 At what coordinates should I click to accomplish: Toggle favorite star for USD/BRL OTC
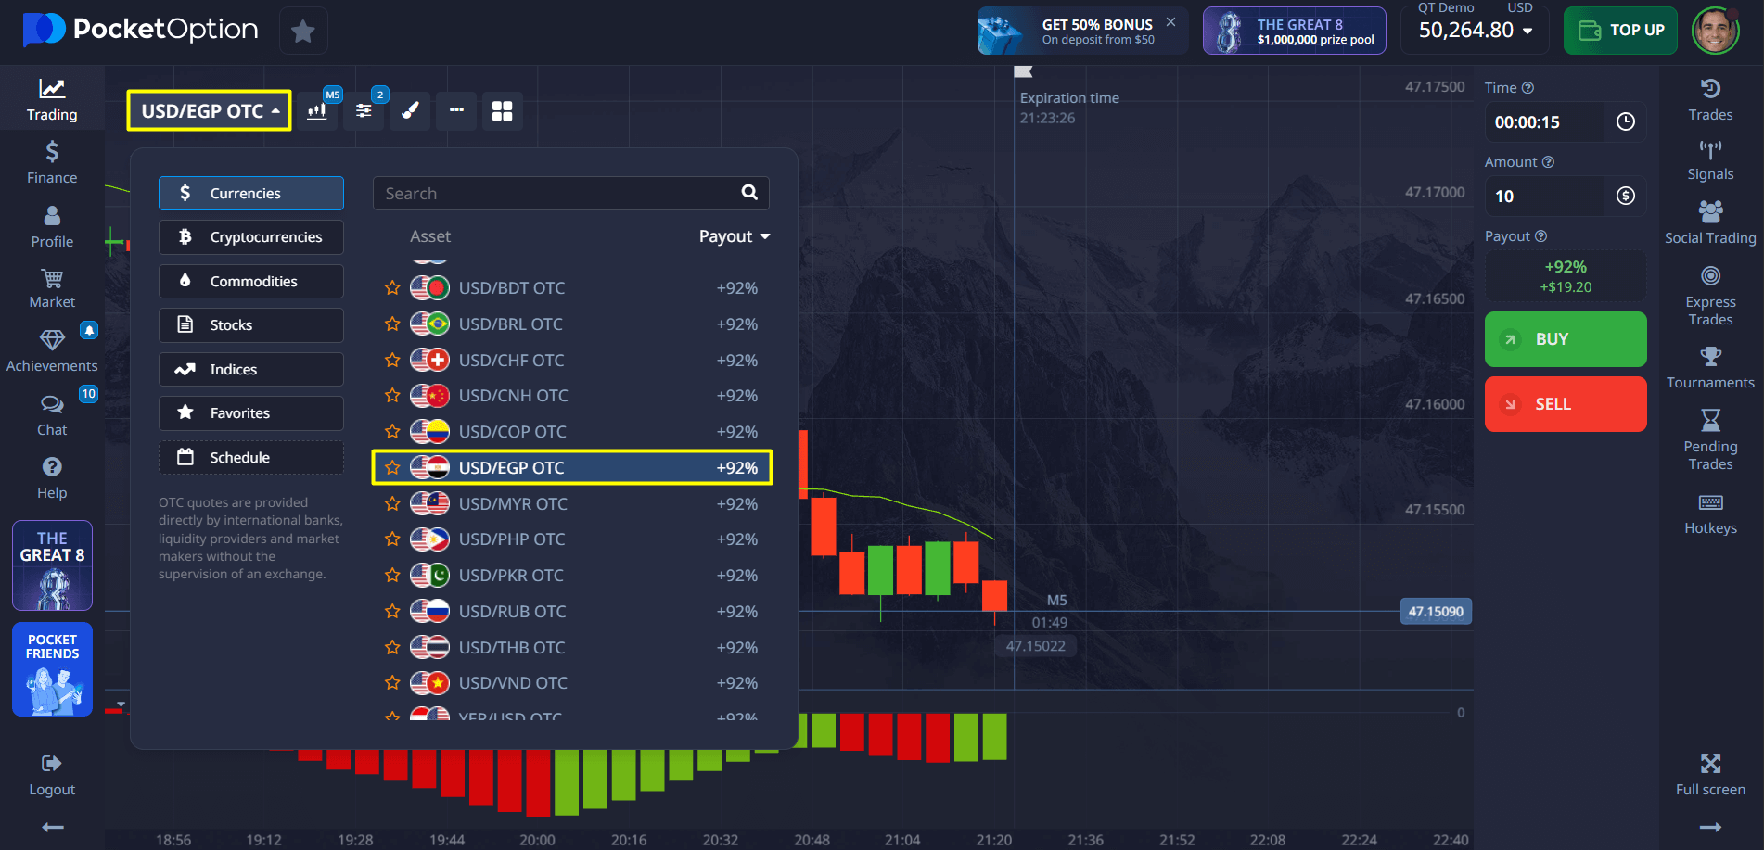pyautogui.click(x=392, y=324)
